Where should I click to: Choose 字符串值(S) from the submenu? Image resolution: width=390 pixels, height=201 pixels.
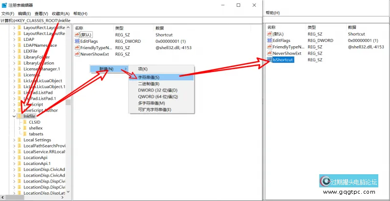(149, 77)
